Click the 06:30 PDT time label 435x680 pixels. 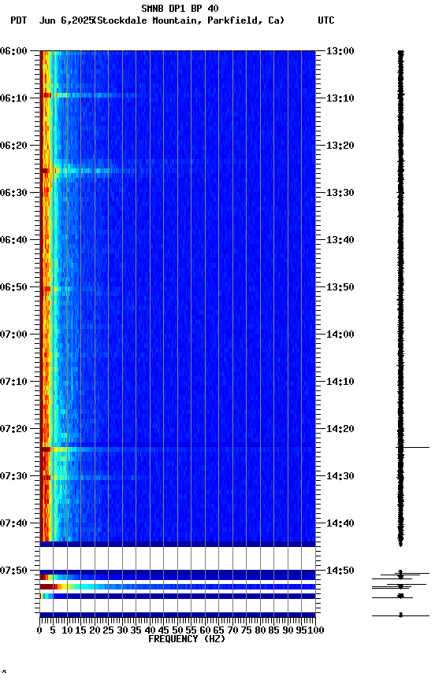point(13,193)
